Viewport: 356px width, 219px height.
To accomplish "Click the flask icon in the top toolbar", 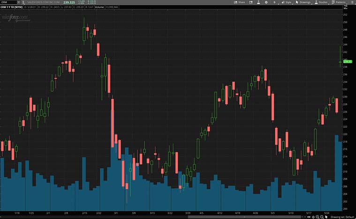I will point(258,2).
